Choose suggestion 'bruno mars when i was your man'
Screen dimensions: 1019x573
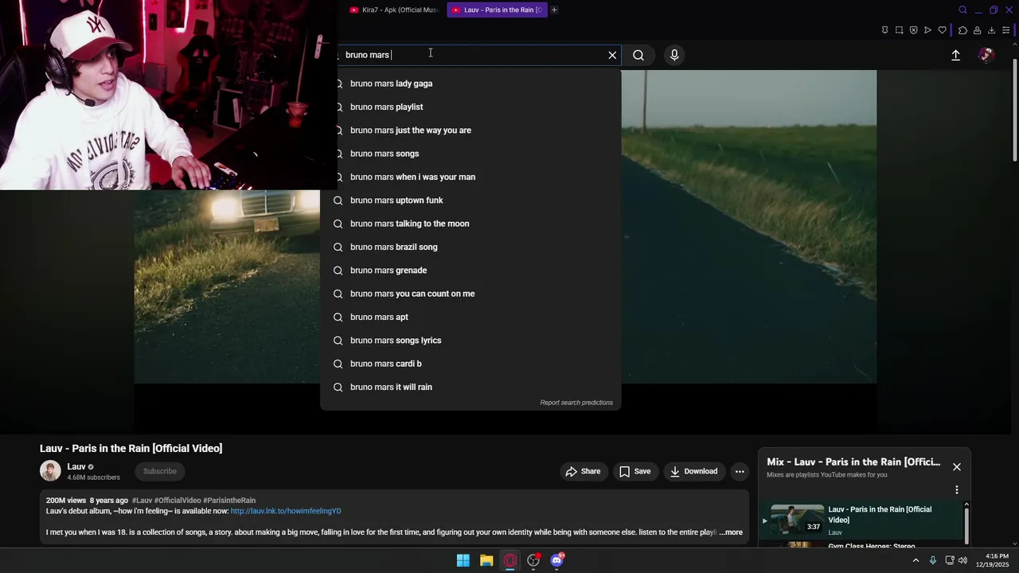(x=470, y=177)
